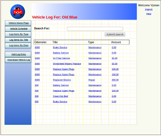161x136 pixels.
Task: Click 0.00 amount in Clean Out Bed row
Action: (114, 96)
